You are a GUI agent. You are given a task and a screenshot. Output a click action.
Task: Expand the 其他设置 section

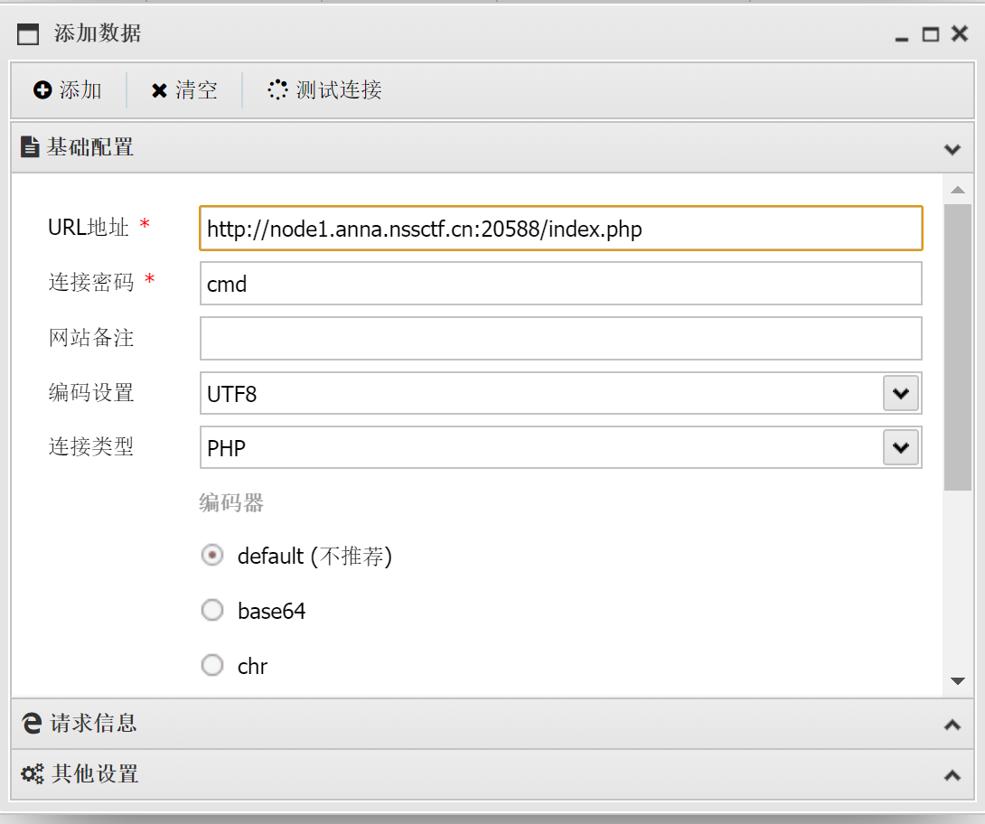(952, 775)
